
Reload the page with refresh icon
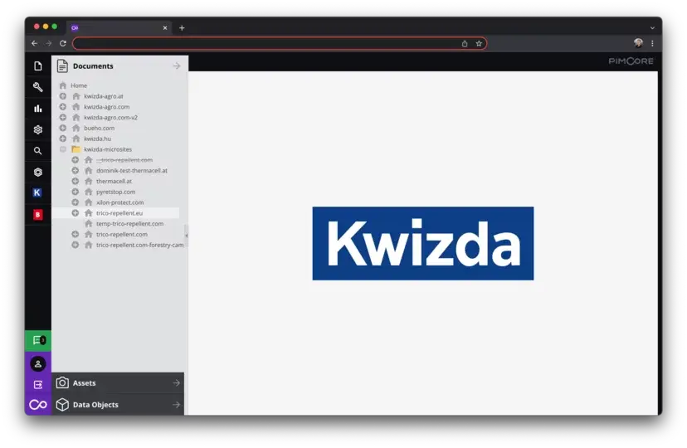63,43
